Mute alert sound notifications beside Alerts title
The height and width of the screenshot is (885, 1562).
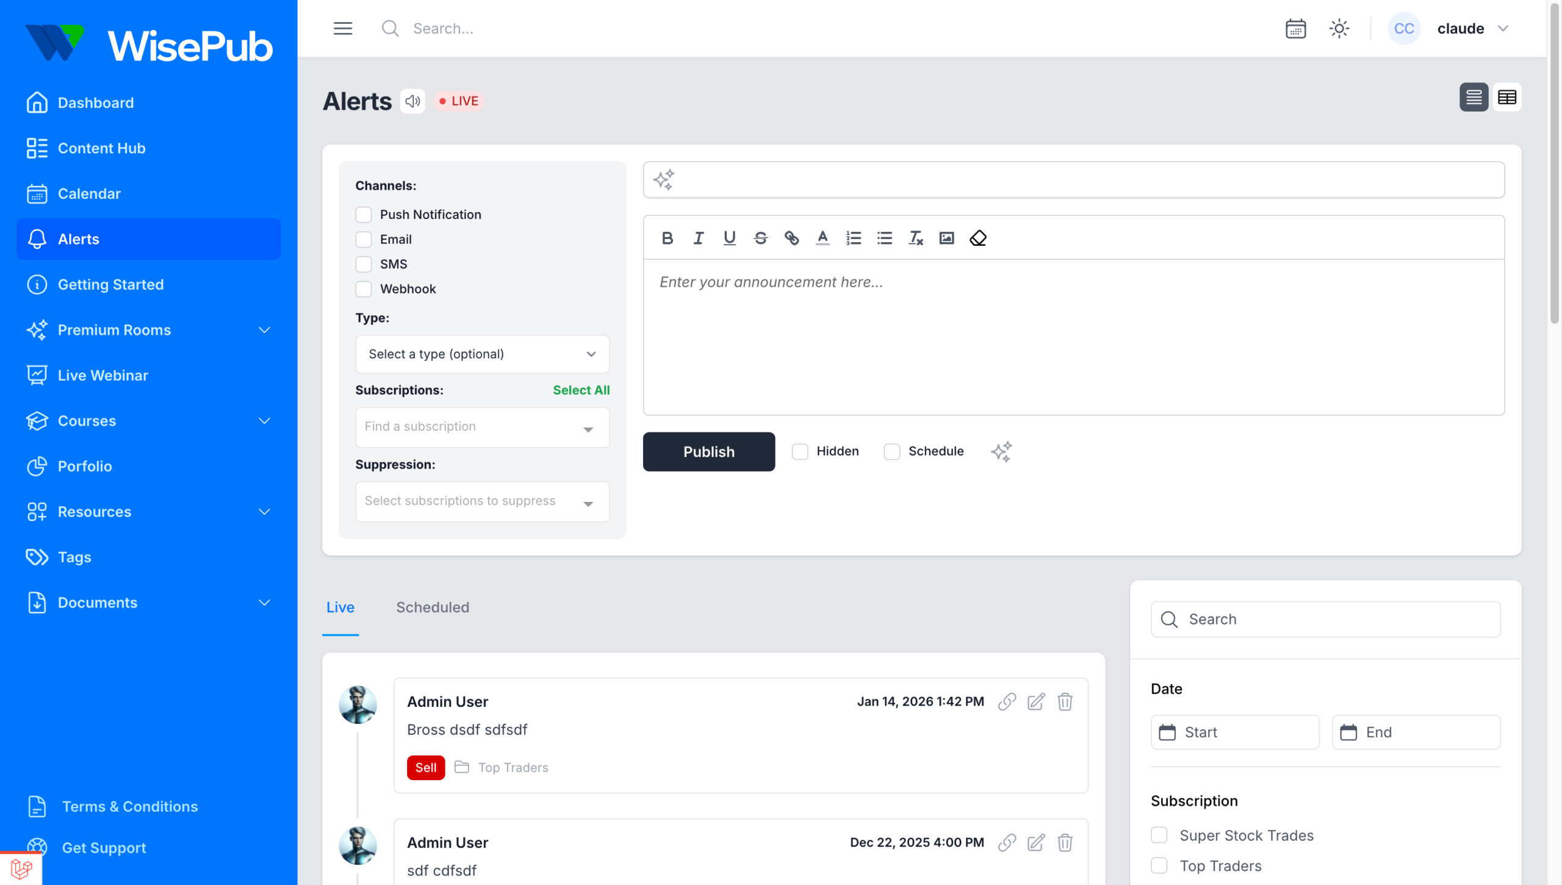pos(412,101)
